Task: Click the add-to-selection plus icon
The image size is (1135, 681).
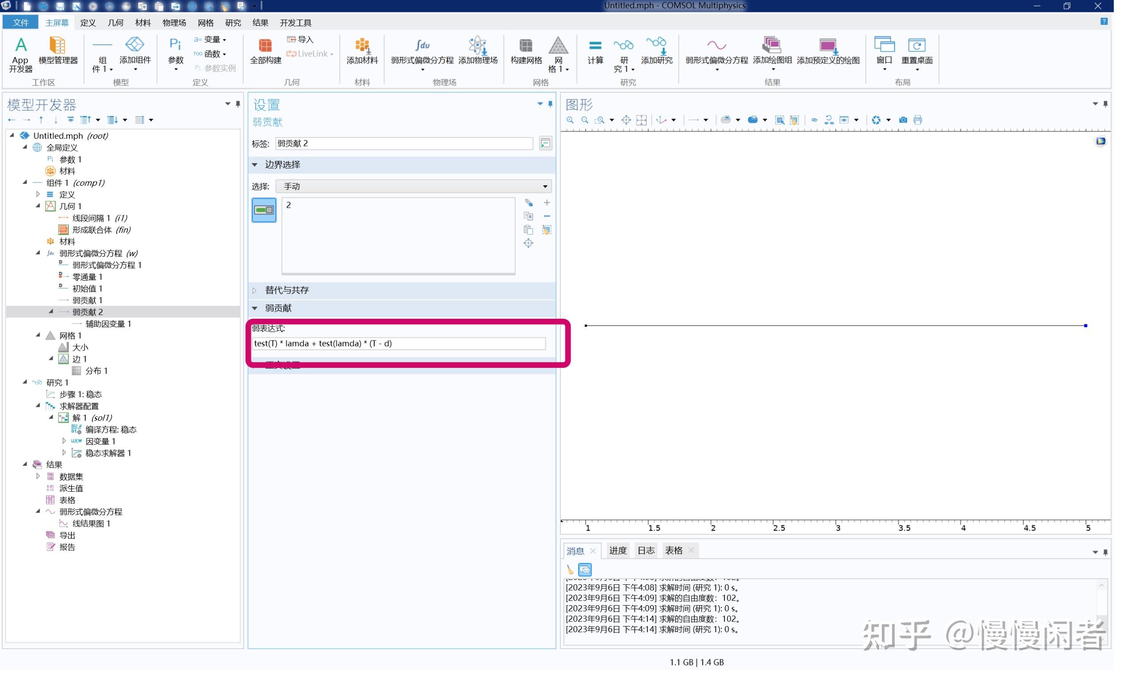Action: pyautogui.click(x=547, y=203)
